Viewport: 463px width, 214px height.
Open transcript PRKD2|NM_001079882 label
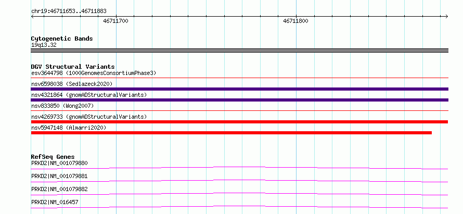pos(59,189)
